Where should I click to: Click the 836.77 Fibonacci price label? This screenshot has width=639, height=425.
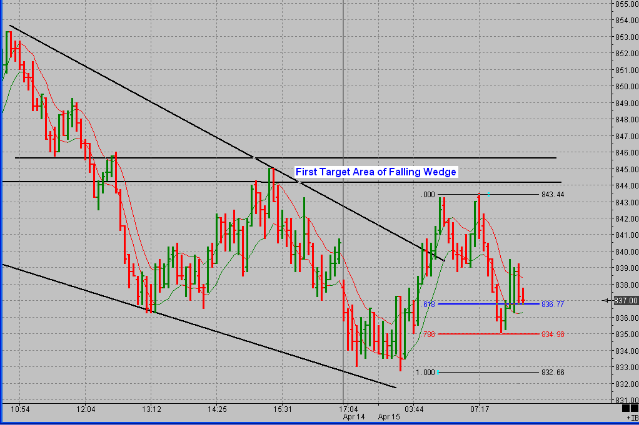(x=553, y=304)
